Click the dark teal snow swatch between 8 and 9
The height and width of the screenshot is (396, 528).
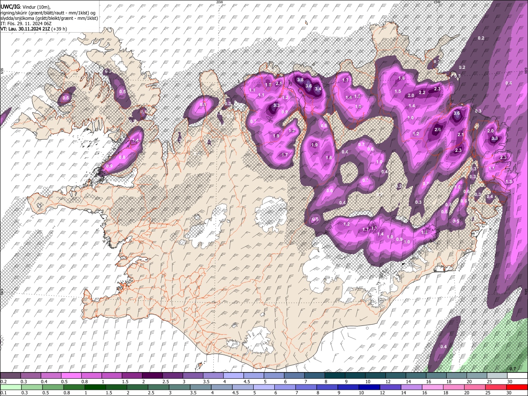coord(335,376)
